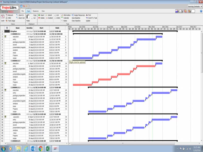The width and height of the screenshot is (203, 152).
Task: Indent the selected task
Action: tap(49, 15)
